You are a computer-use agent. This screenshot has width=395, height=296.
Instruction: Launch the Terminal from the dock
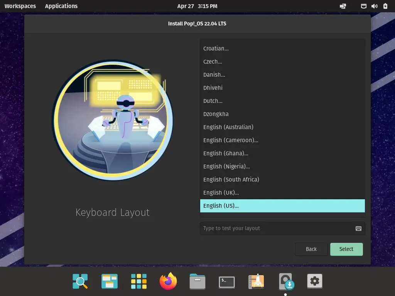[x=227, y=282]
